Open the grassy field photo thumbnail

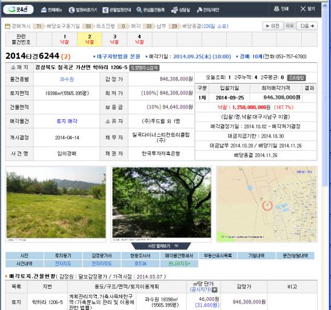56,204
